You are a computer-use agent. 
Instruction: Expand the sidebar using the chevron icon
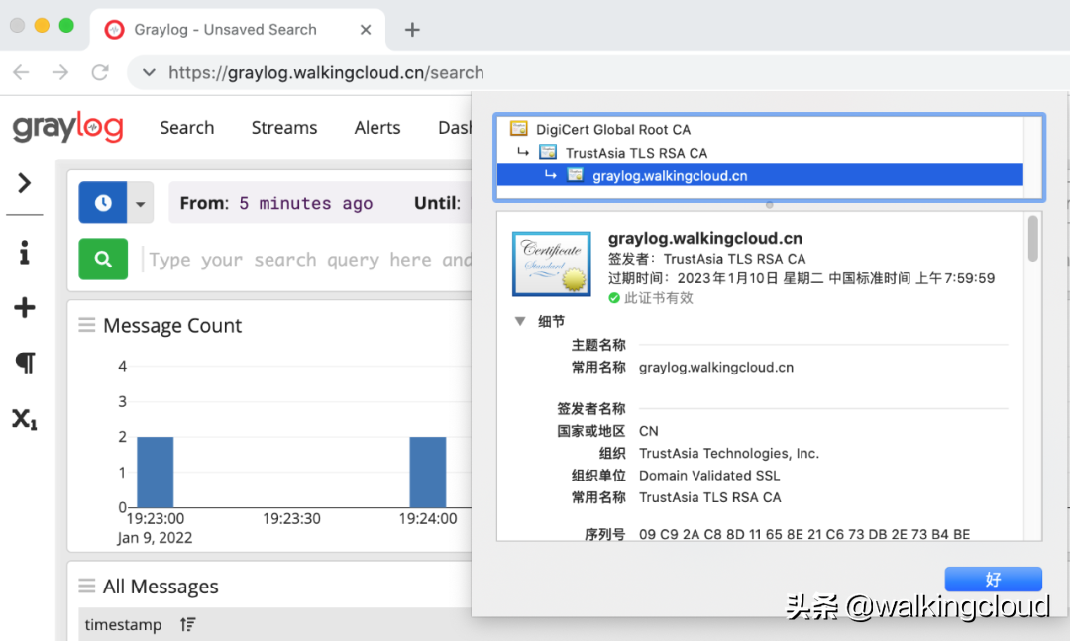pos(25,183)
